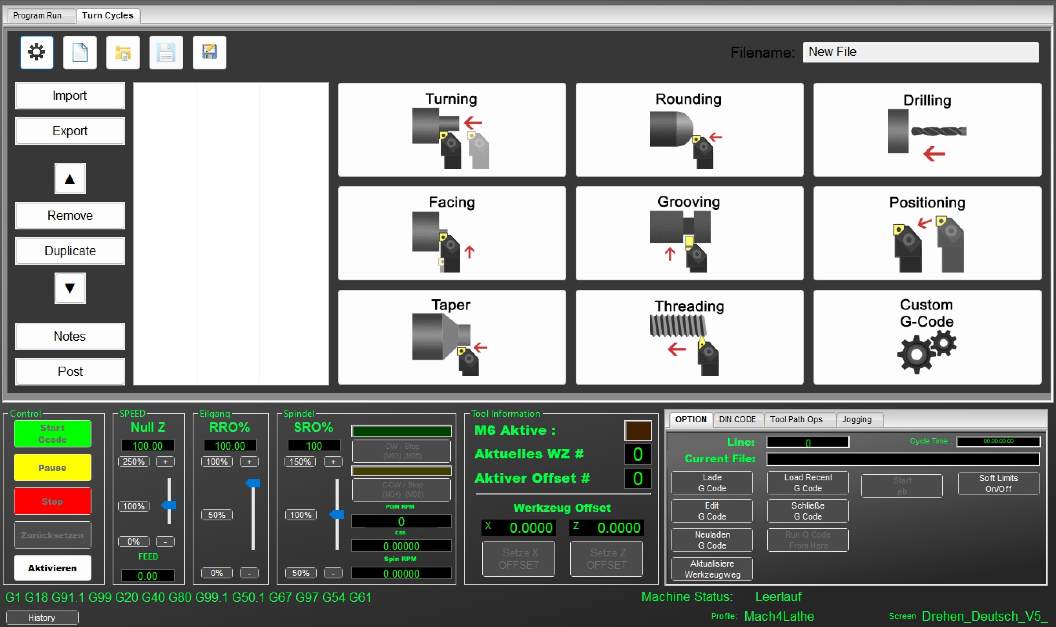Click the Load Recent G Code button
Screen dimensions: 1056x627
(x=808, y=482)
